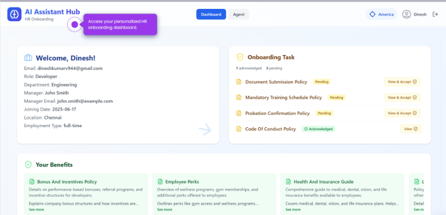Click manager email john.smith@example.com
Viewport: 446px width, 215px height.
tap(85, 101)
